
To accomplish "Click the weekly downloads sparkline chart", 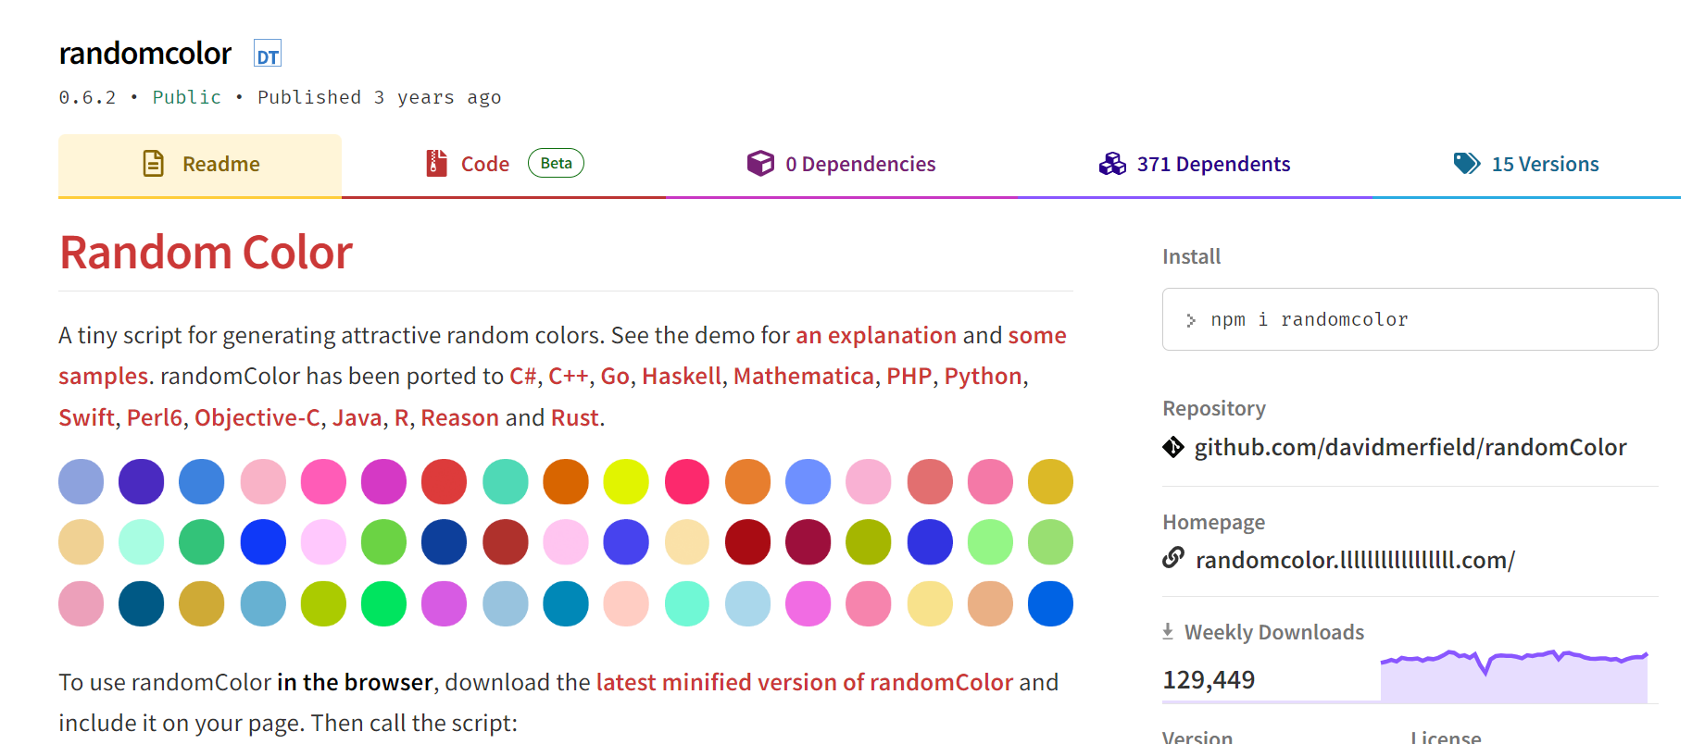I will point(1513,676).
